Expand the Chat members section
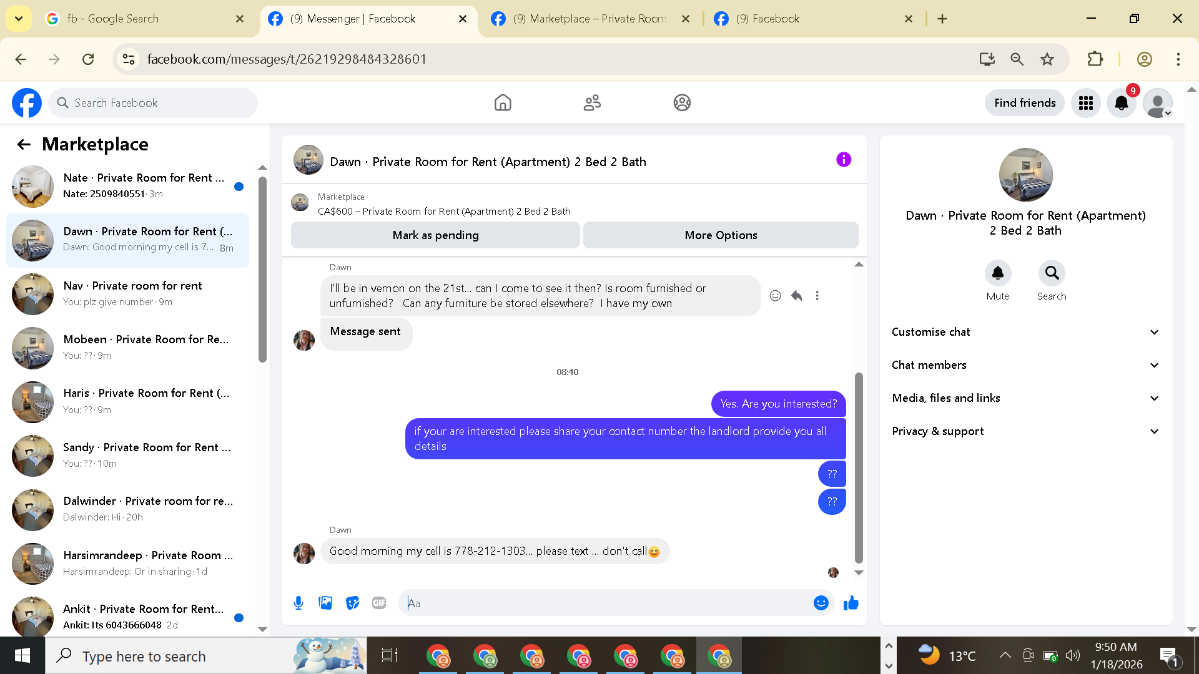1199x674 pixels. [1025, 365]
